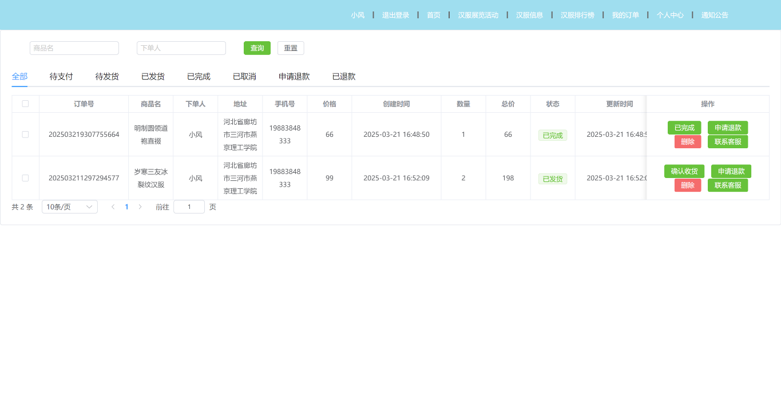Viewport: 781px width, 411px height.
Task: Click 申请退款 button for 岁寒三友冰裂纹汉服 order
Action: (x=731, y=171)
